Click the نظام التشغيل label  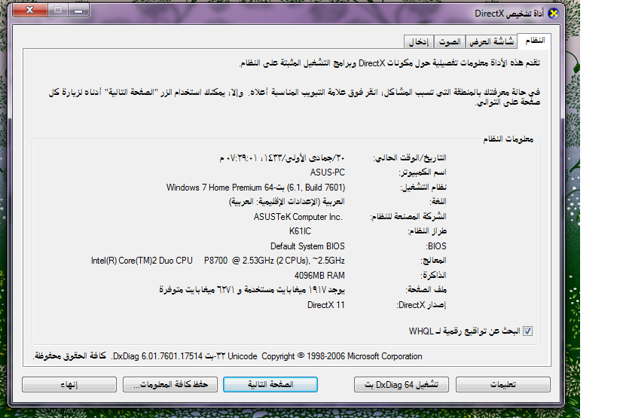click(423, 188)
